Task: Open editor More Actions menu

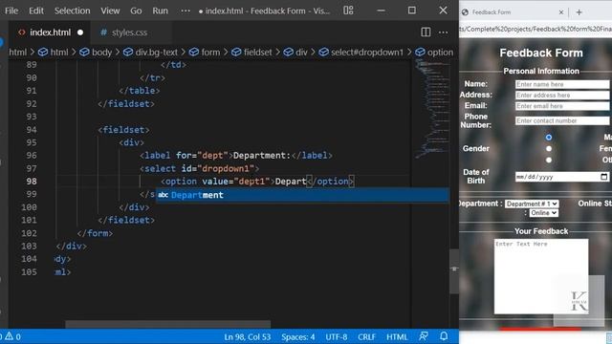Action: pyautogui.click(x=443, y=32)
